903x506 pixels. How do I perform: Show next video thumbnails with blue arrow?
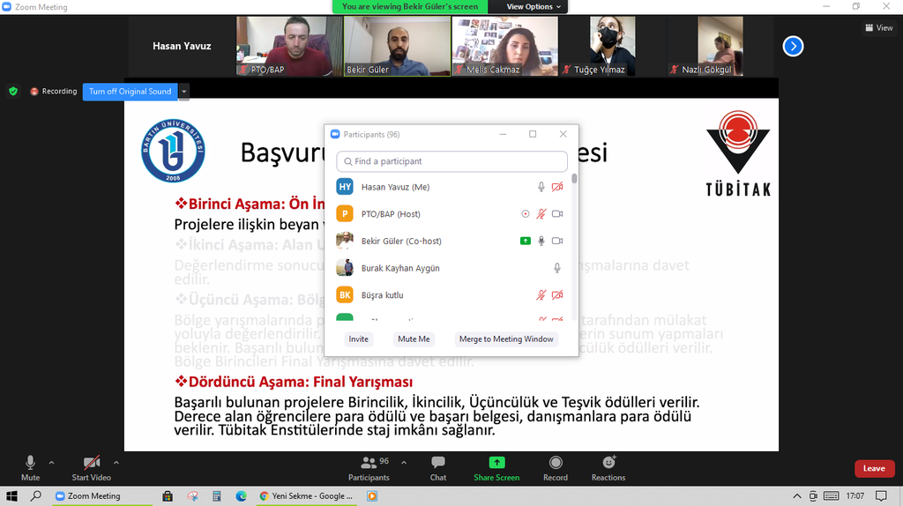(x=793, y=46)
